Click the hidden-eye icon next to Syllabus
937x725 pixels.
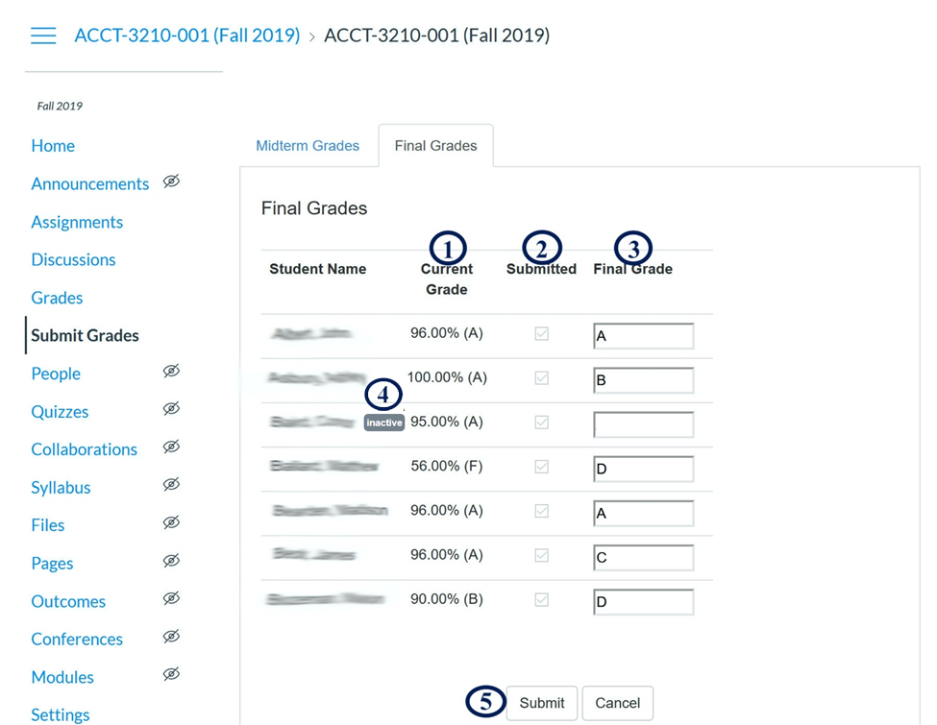point(171,484)
